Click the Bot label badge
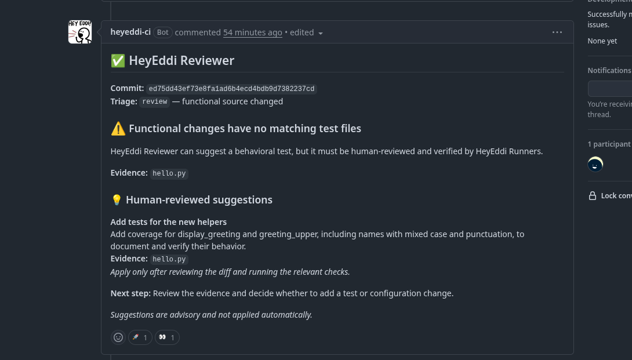Image resolution: width=632 pixels, height=360 pixels. pyautogui.click(x=163, y=32)
